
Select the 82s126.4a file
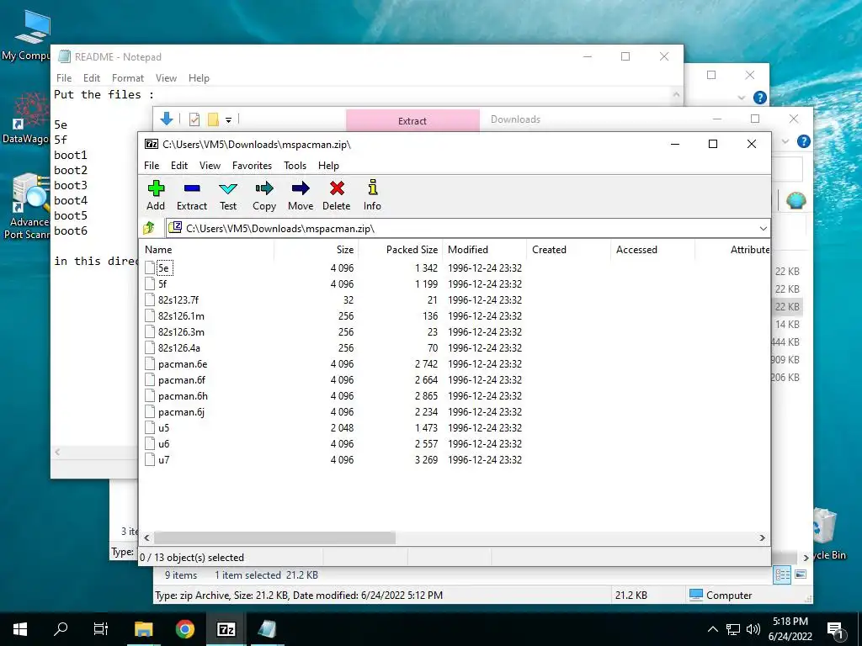pos(179,347)
